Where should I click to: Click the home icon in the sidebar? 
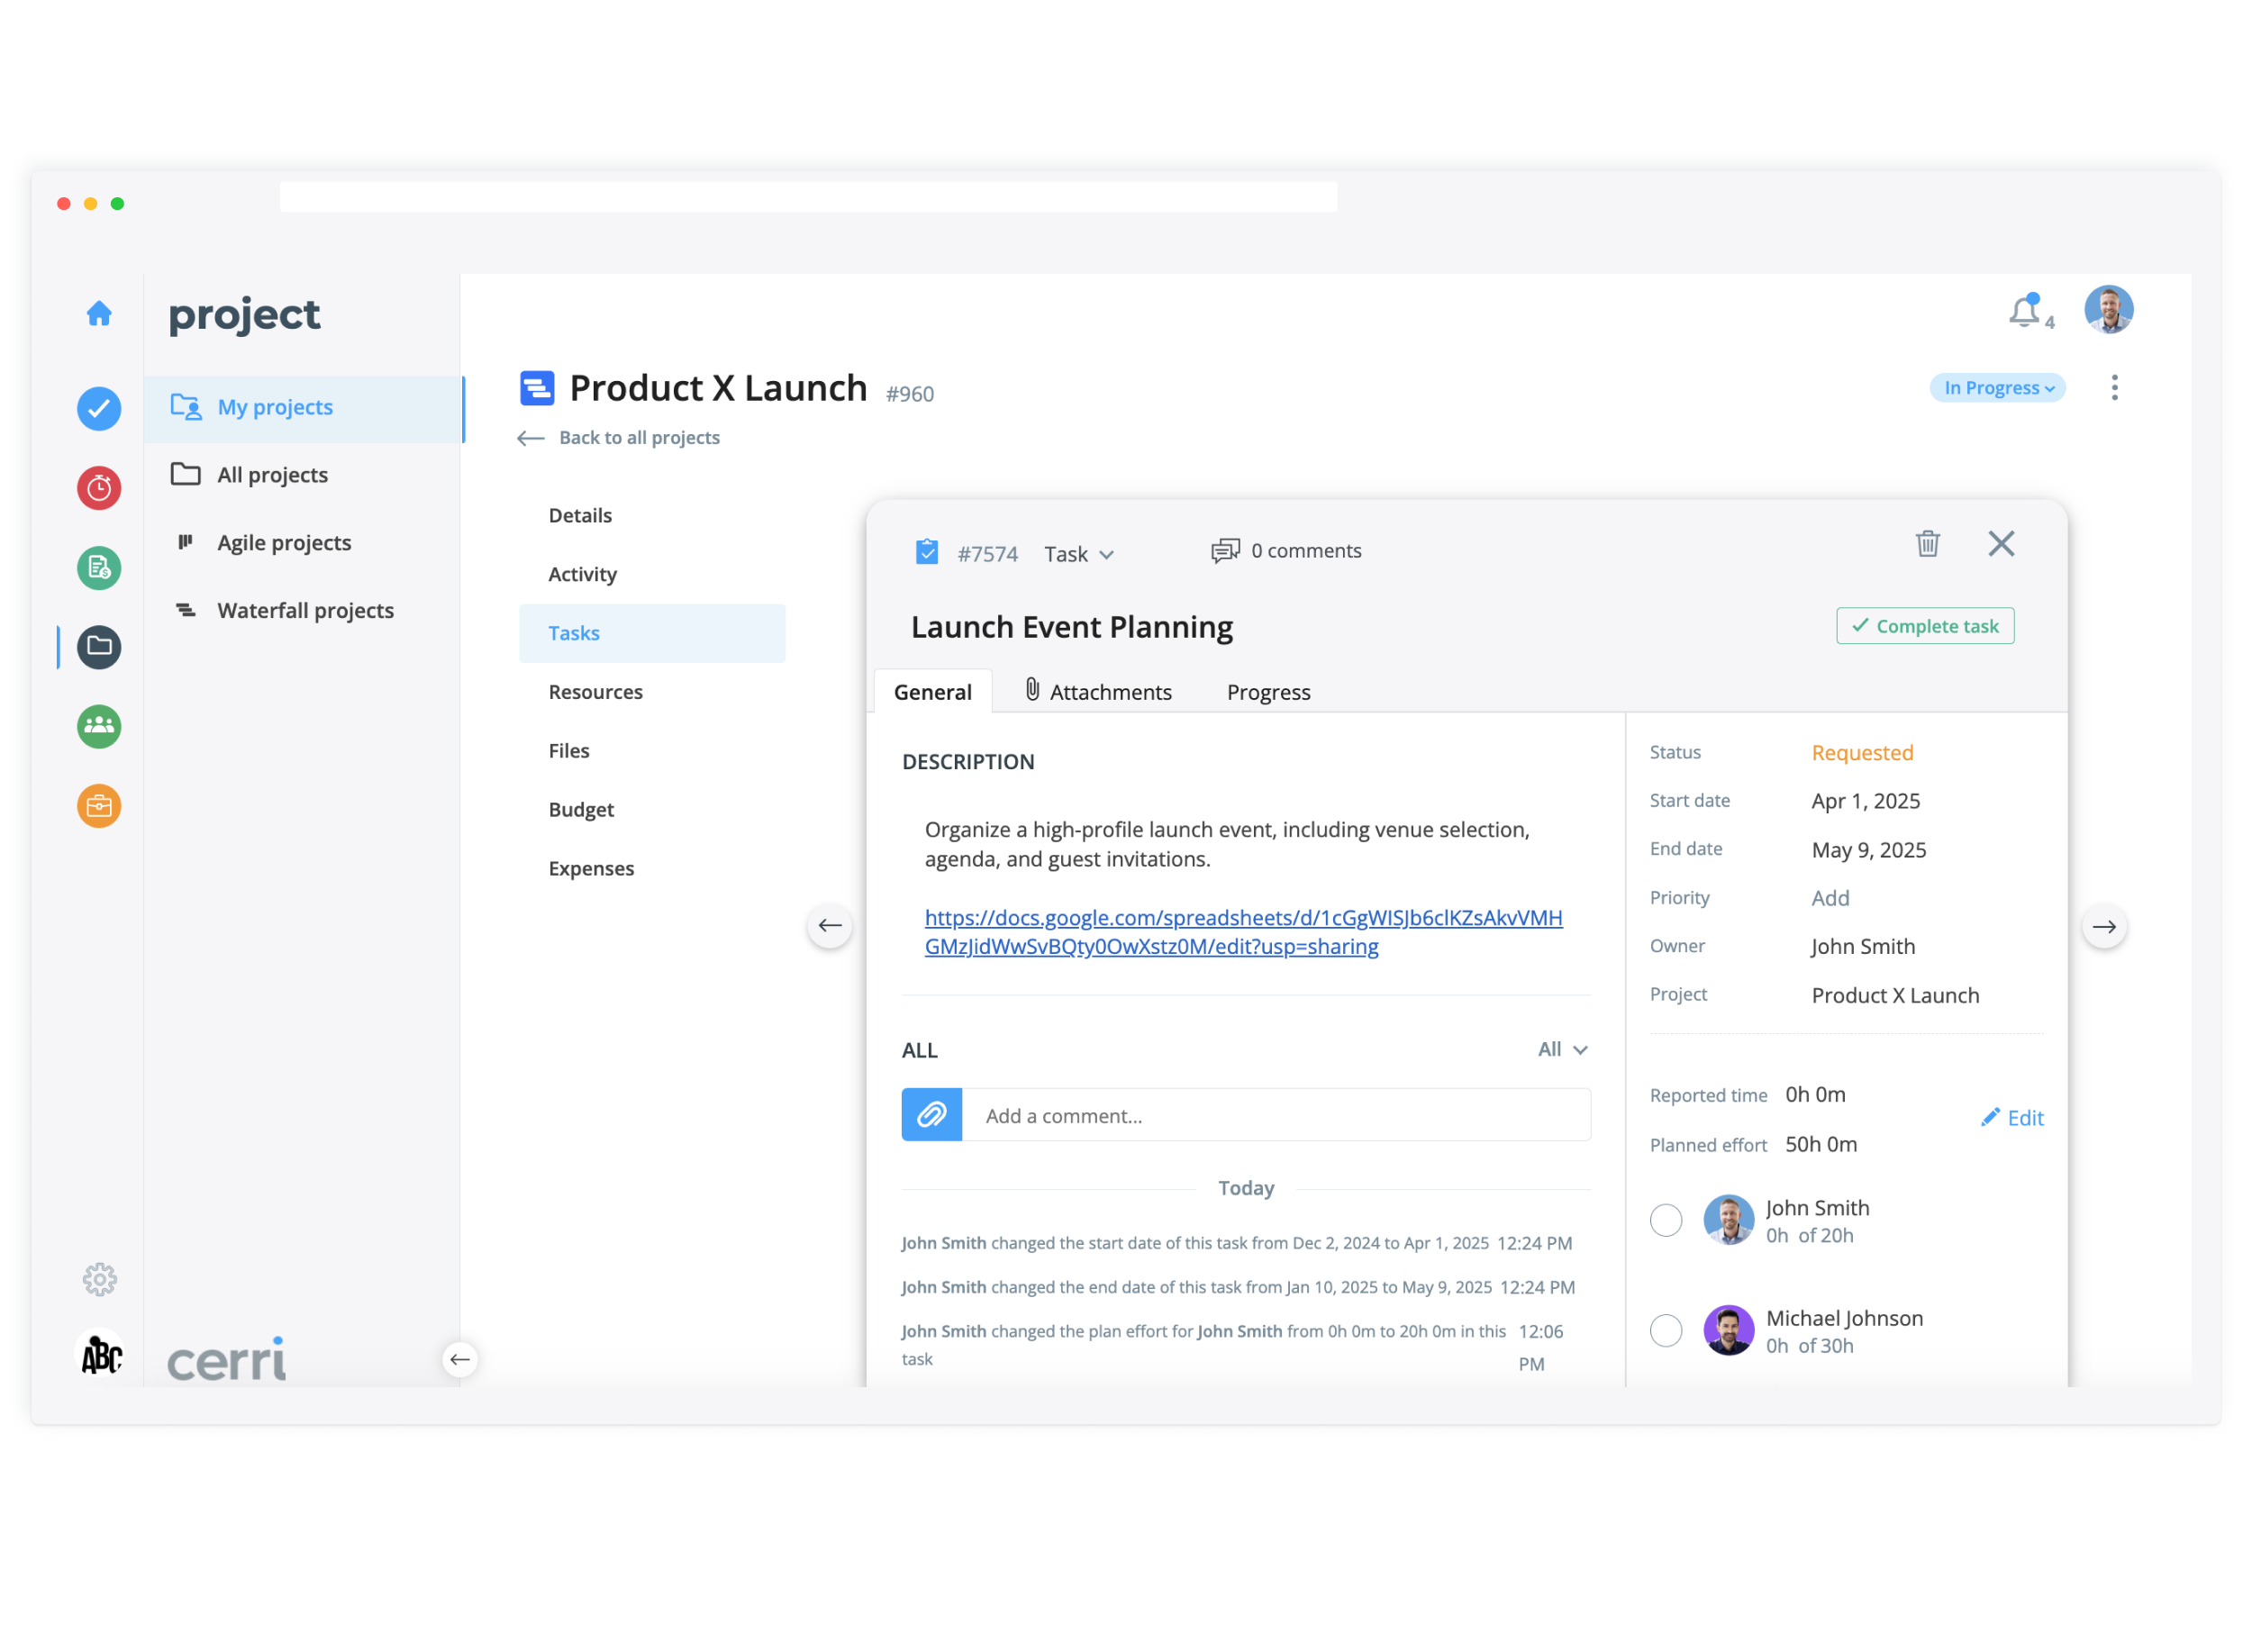click(x=99, y=314)
